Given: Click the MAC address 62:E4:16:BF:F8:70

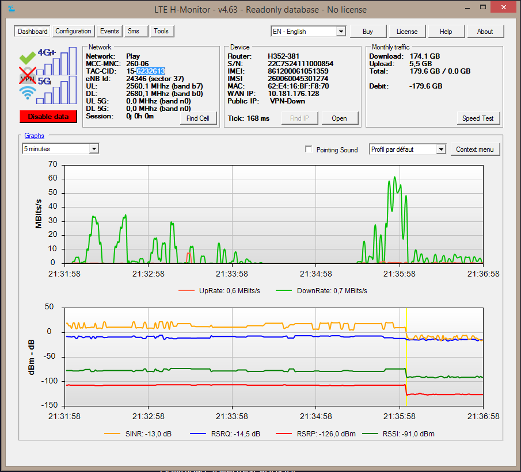Looking at the screenshot, I should point(298,86).
